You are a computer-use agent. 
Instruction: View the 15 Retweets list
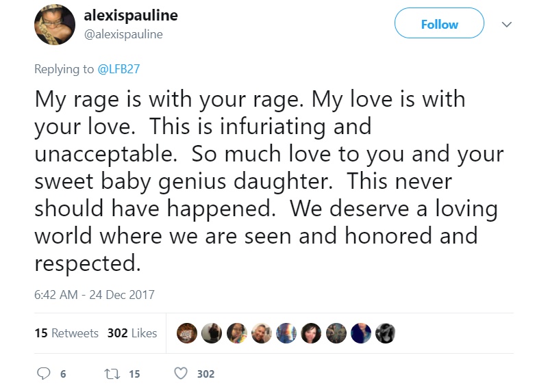pos(66,333)
